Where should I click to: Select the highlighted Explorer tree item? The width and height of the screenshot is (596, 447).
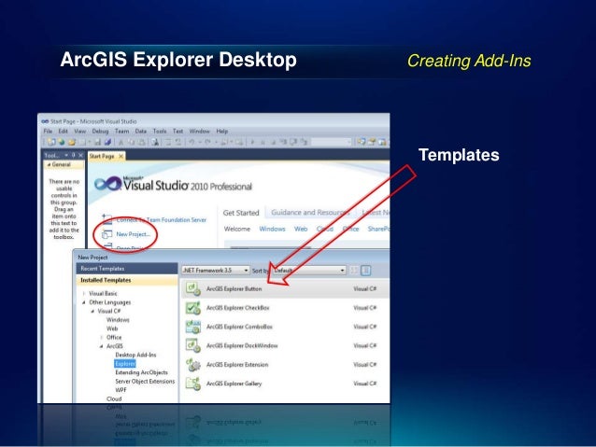124,363
